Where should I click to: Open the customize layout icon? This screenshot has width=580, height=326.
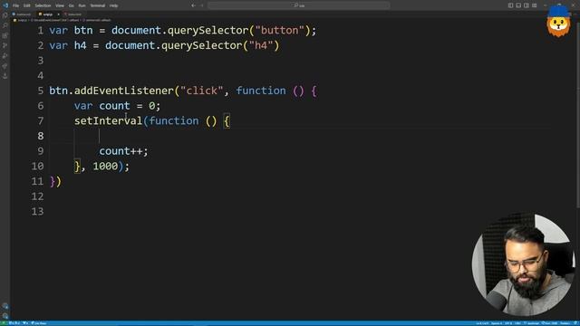(x=535, y=5)
